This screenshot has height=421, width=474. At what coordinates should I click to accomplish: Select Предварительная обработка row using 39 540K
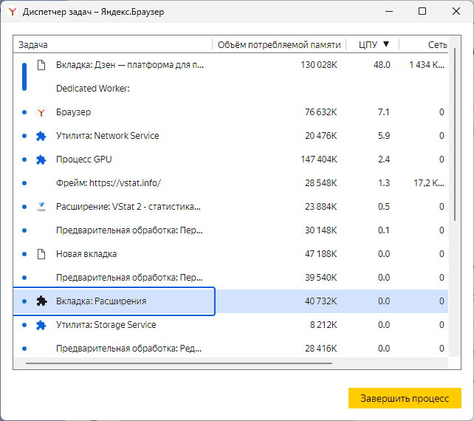(x=230, y=277)
